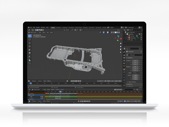Select the Transform tool
This screenshot has height=127, width=169.
[x=30, y=53]
